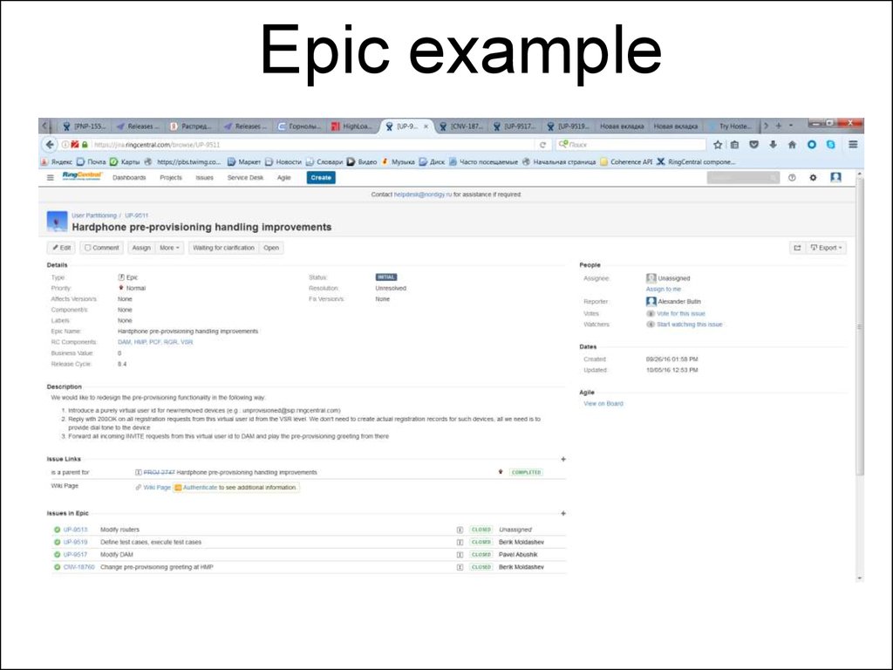Expand the More actions dropdown
This screenshot has height=670, width=893.
pos(169,248)
